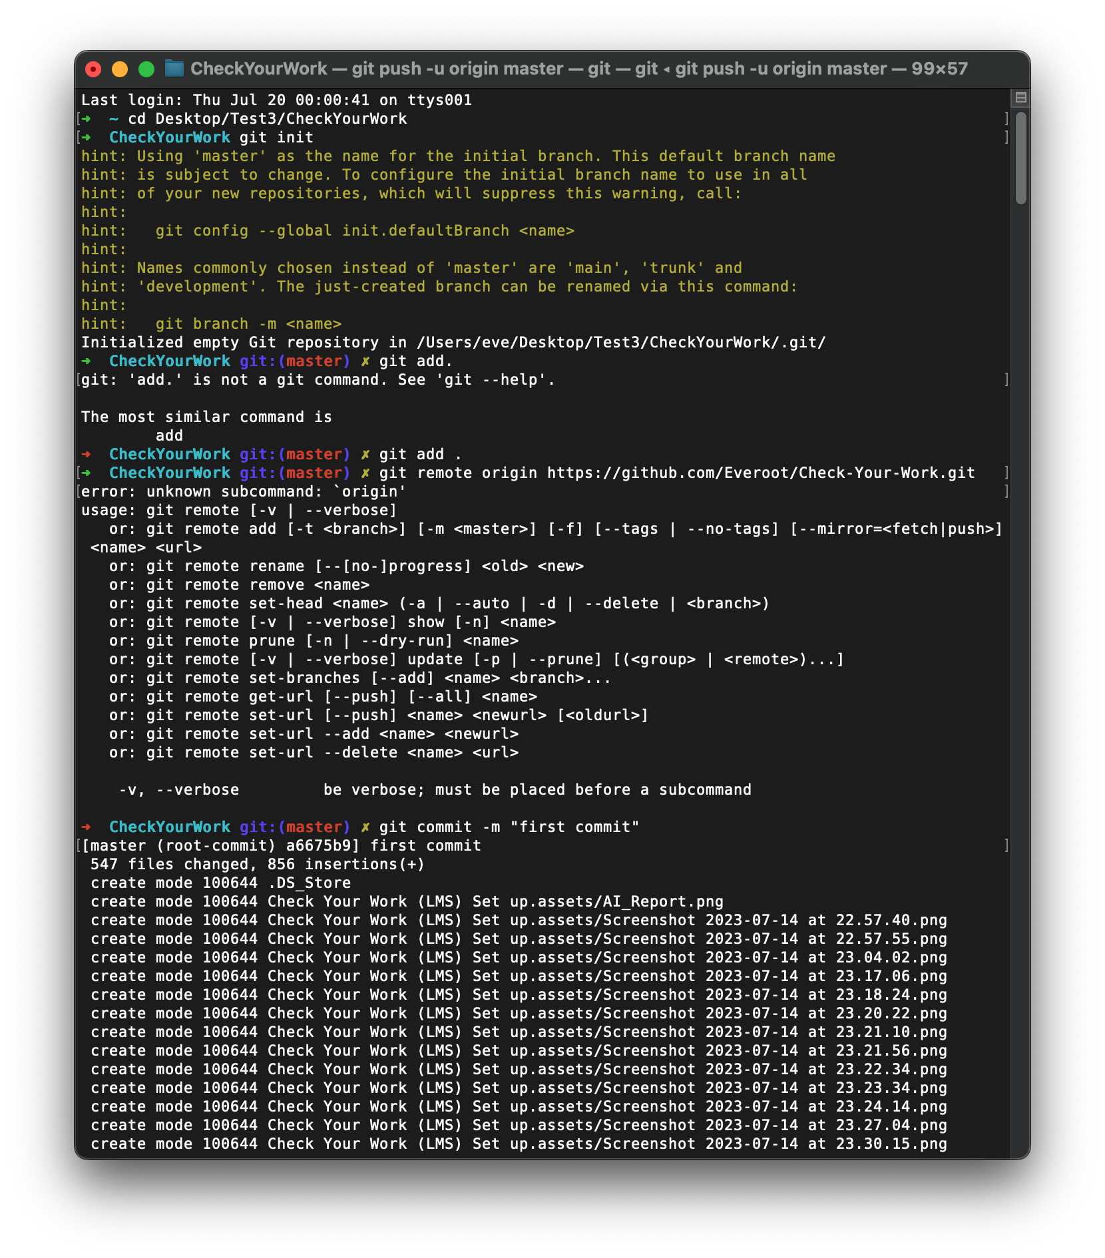Click 'cd Desktop/Test3/CheckYourWork' command
1105x1258 pixels.
267,119
